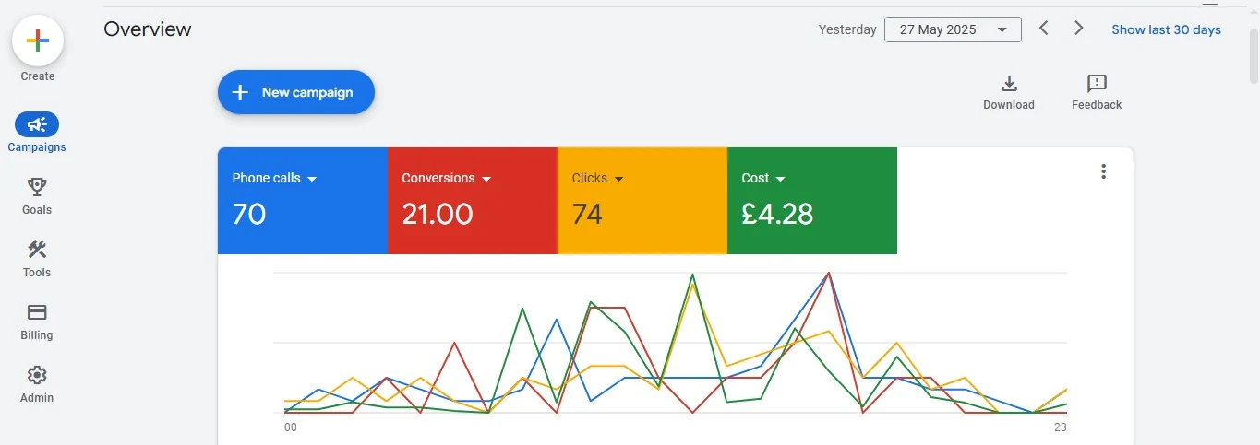Click the 23 label on the chart axis

1061,427
